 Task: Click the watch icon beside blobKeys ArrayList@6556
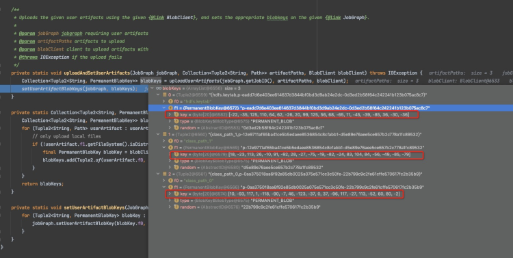159,88
